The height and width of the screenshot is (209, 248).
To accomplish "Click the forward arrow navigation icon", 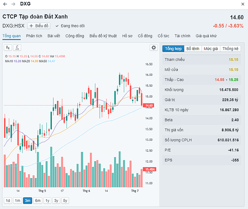I will [x=13, y=4].
